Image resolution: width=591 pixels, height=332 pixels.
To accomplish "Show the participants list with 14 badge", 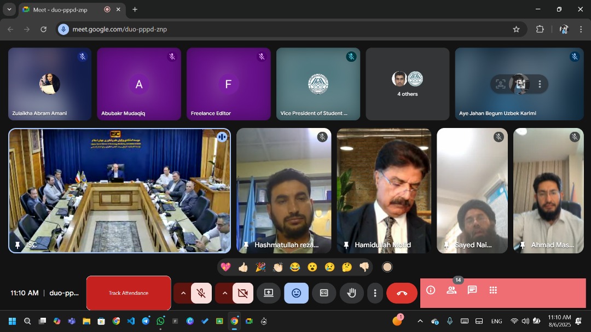I will (451, 290).
